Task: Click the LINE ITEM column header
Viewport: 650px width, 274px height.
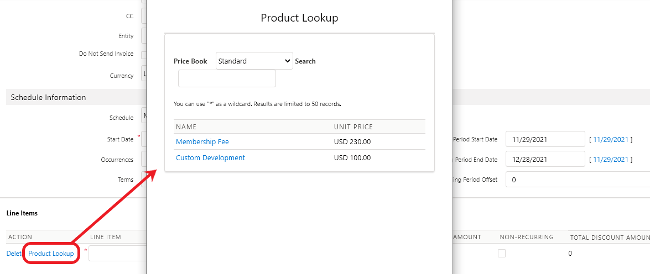Action: click(106, 237)
